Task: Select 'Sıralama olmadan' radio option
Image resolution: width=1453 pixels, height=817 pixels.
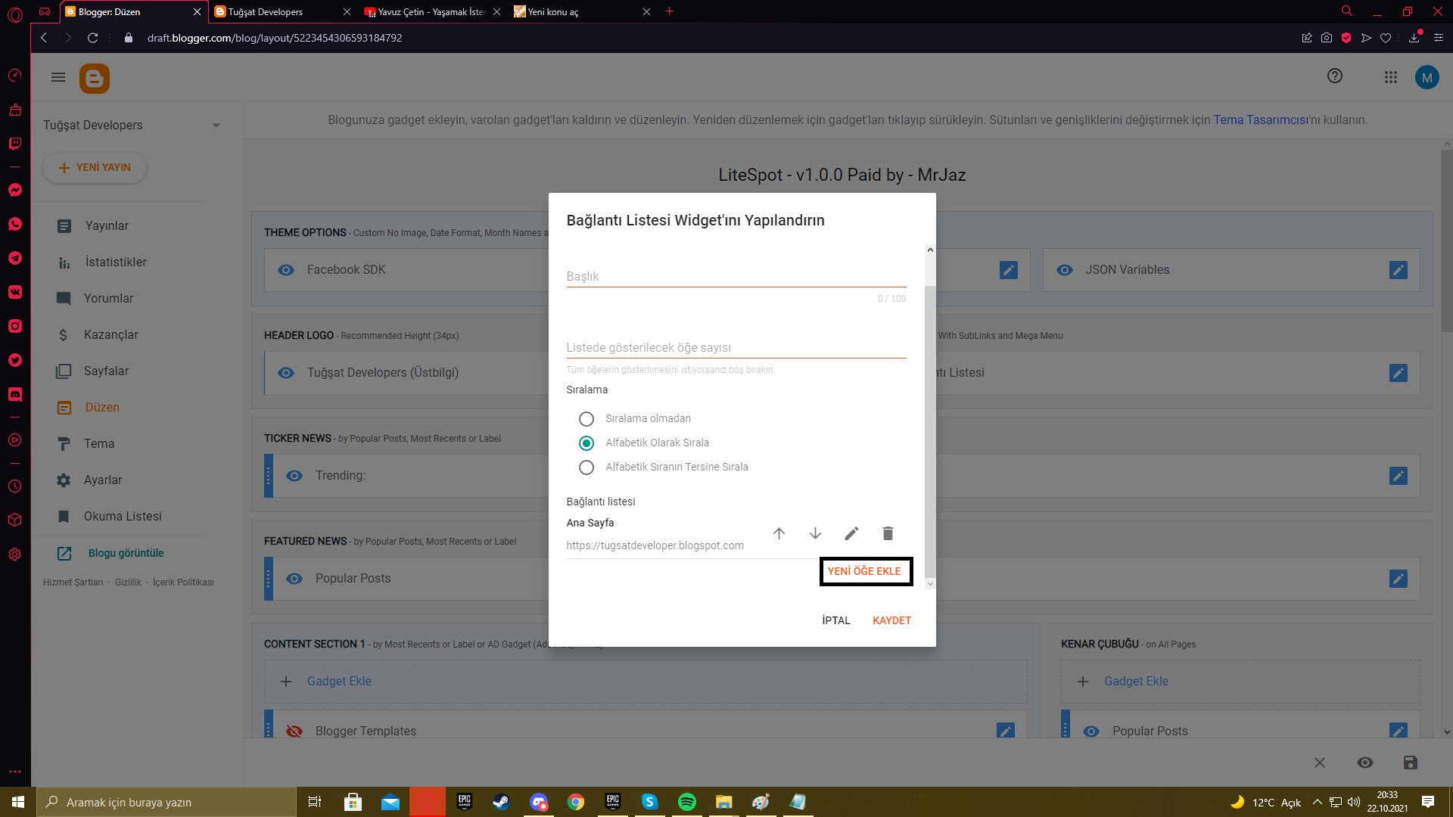Action: (586, 418)
